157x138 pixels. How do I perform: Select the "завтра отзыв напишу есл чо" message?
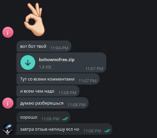(x=63, y=129)
